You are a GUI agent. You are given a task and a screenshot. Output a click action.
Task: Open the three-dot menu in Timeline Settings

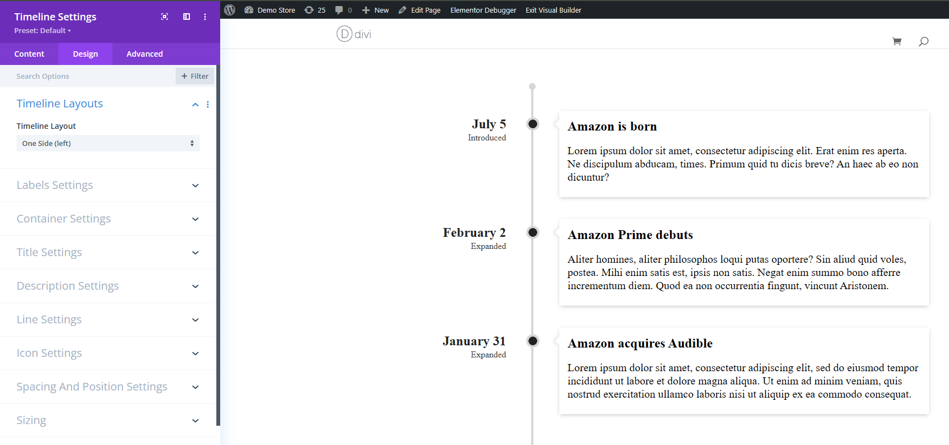point(205,17)
